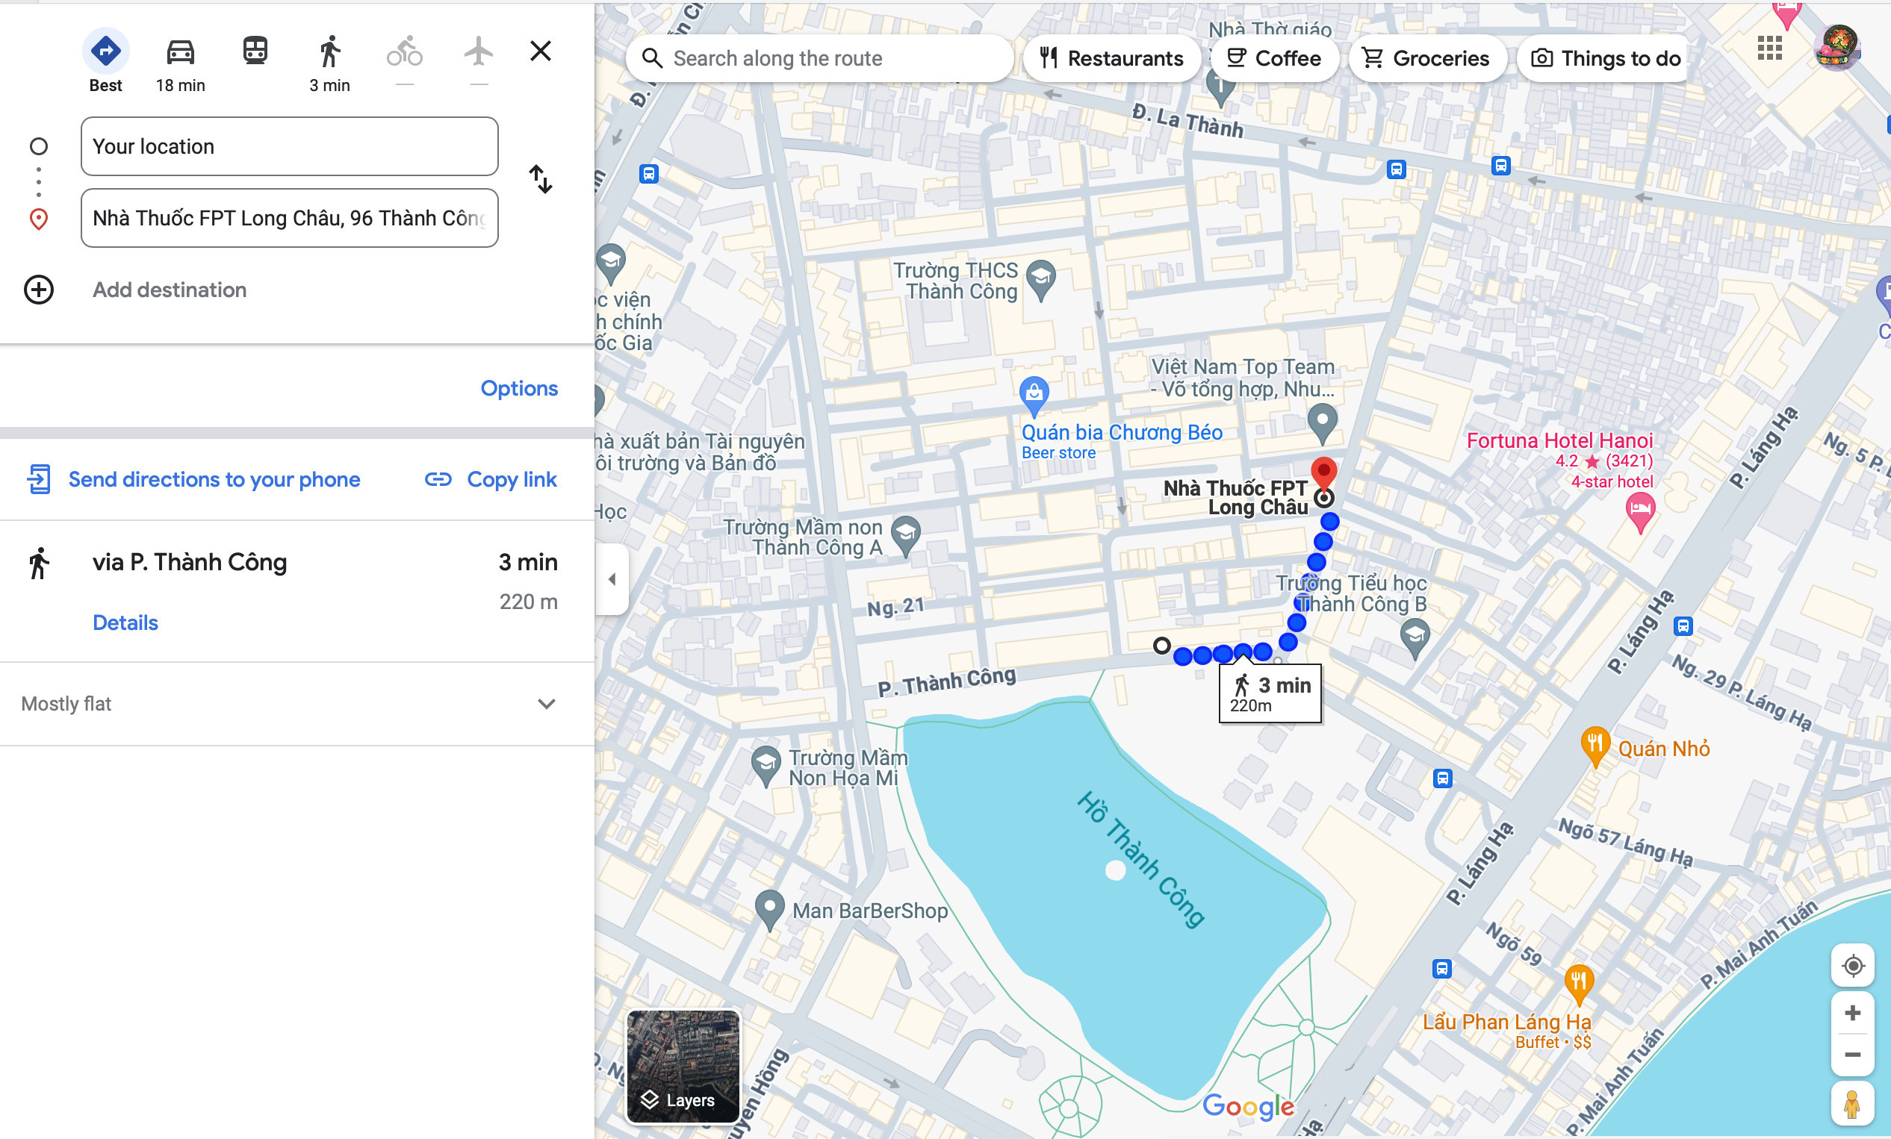Click bus stop icon beside P. Láng Hạ label
The image size is (1891, 1139).
(1683, 627)
